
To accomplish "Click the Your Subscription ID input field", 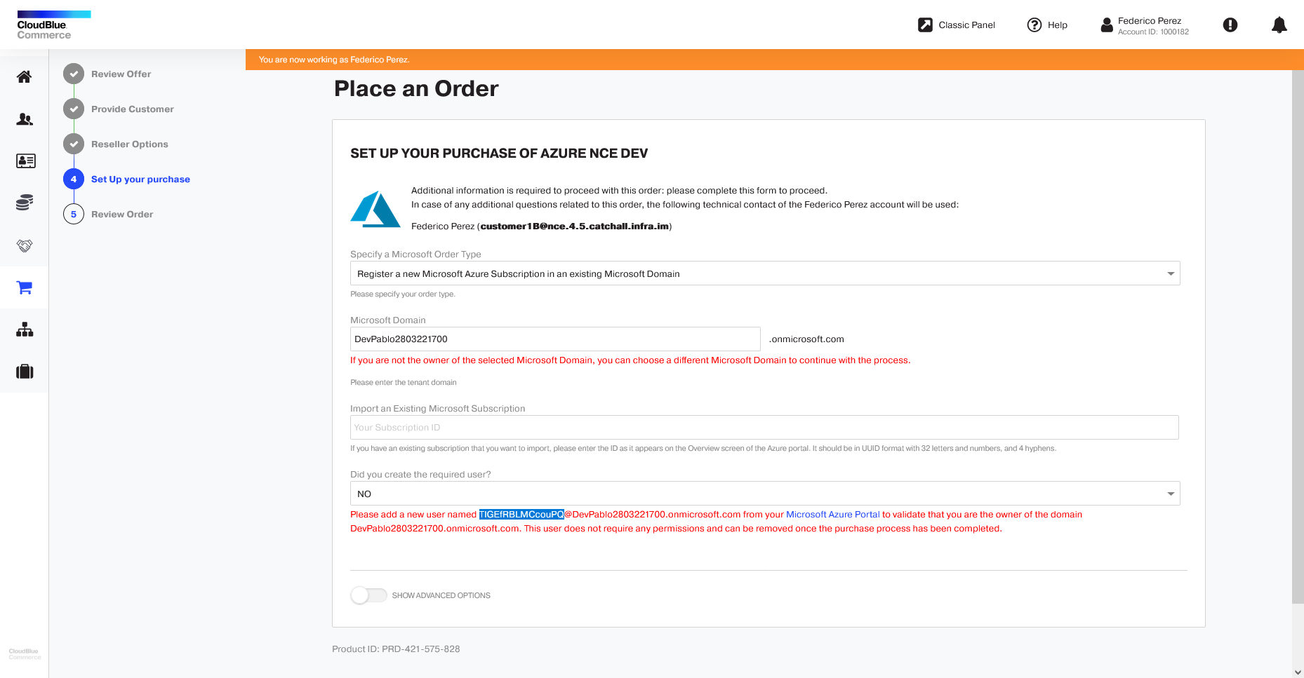I will pos(764,428).
